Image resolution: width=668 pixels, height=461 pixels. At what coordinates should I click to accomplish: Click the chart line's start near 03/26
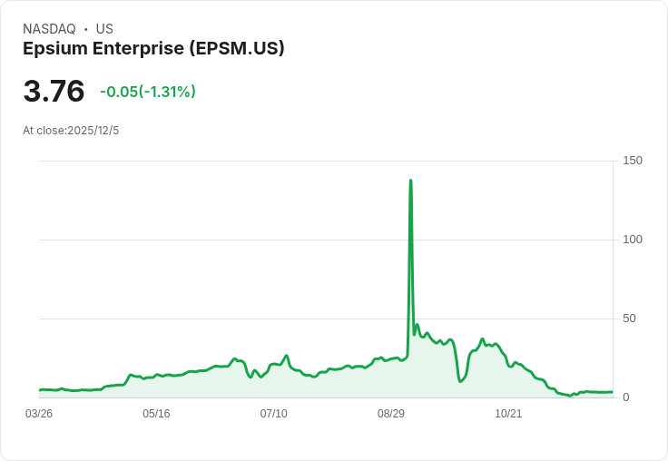40,390
